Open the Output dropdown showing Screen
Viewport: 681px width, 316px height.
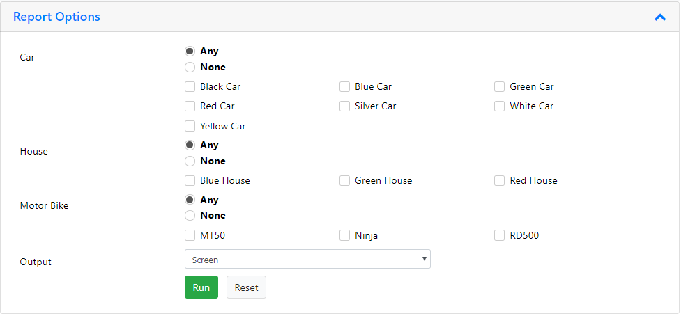[x=307, y=259]
